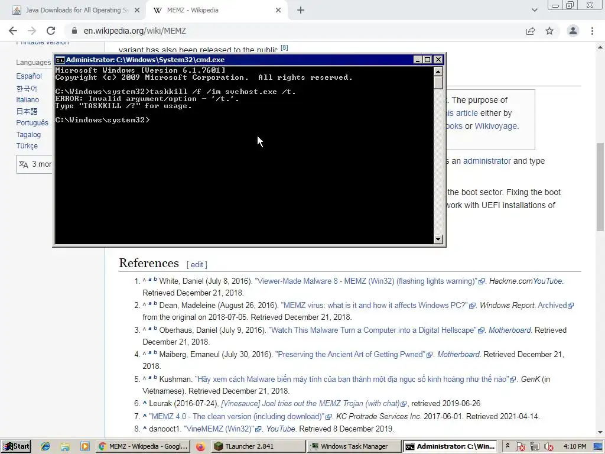Open Watch This Malware Turn reference link
Image resolution: width=605 pixels, height=454 pixels.
click(x=372, y=330)
